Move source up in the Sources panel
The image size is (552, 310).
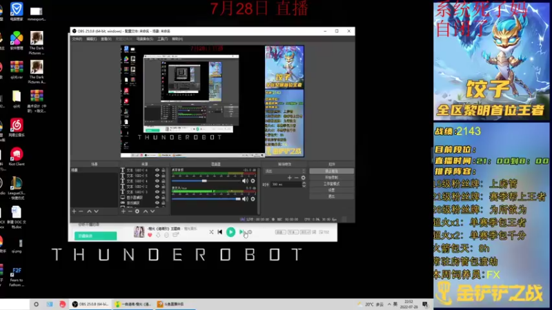click(146, 211)
